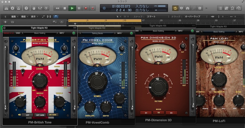Toggle the yellow Cycle mode button

coord(175,8)
